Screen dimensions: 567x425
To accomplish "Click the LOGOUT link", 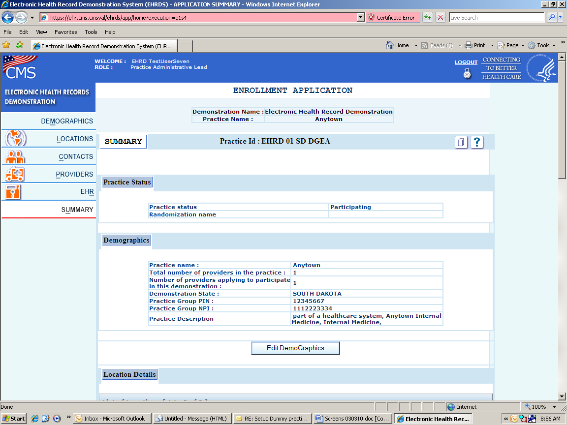I will (466, 62).
